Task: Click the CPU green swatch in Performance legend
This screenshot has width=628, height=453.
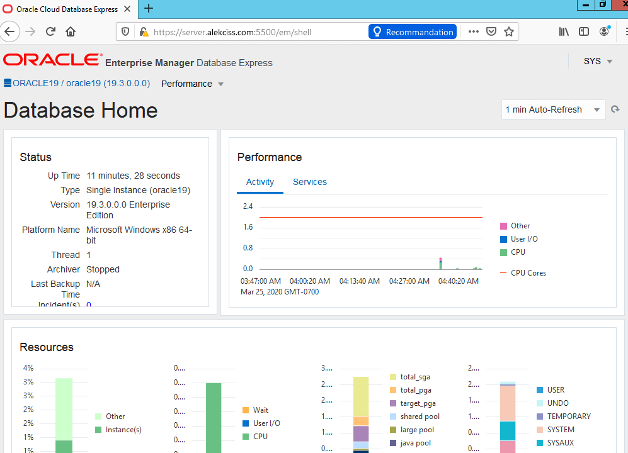Action: coord(503,252)
